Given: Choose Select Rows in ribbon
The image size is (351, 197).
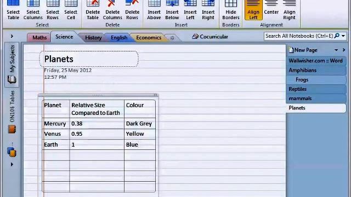Looking at the screenshot, I should (53, 10).
